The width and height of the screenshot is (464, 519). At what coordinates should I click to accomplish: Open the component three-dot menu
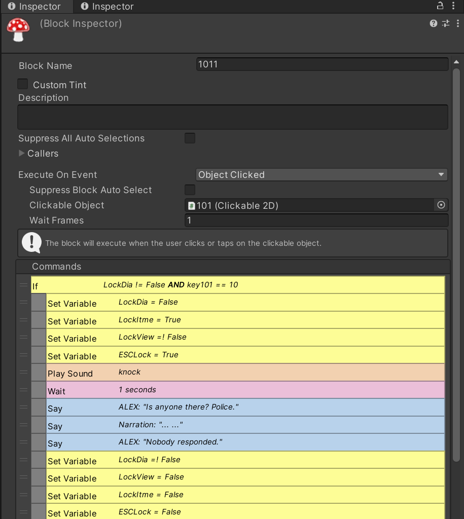coord(458,23)
